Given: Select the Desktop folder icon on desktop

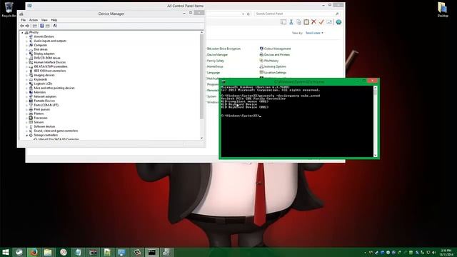Looking at the screenshot, I should click(x=443, y=9).
